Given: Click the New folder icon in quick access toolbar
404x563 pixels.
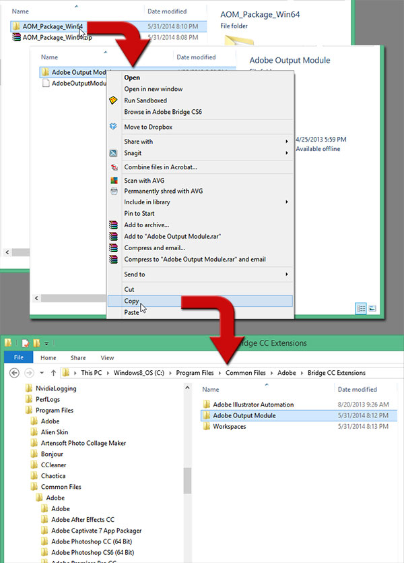Looking at the screenshot, I should [36, 343].
